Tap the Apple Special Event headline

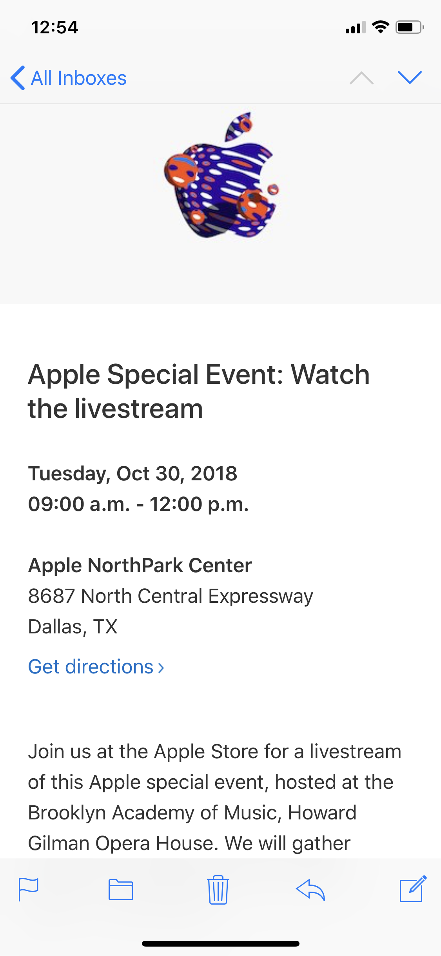tap(199, 391)
